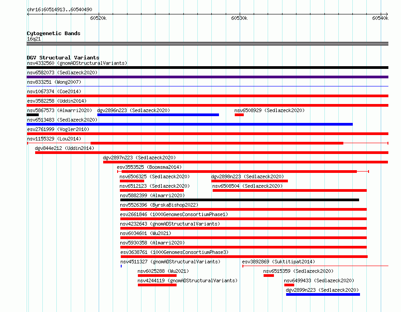The image size is (401, 312).
Task: Open nsv6499433 Sedlazeck2020 label
Action: click(319, 280)
